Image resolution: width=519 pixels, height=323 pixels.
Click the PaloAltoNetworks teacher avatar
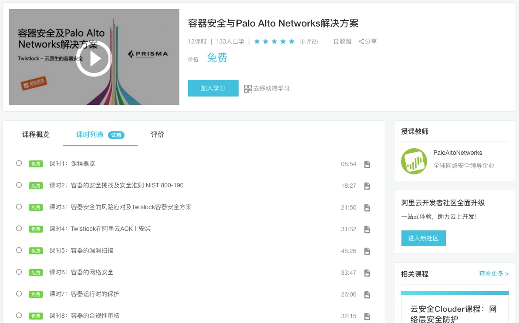coord(414,161)
